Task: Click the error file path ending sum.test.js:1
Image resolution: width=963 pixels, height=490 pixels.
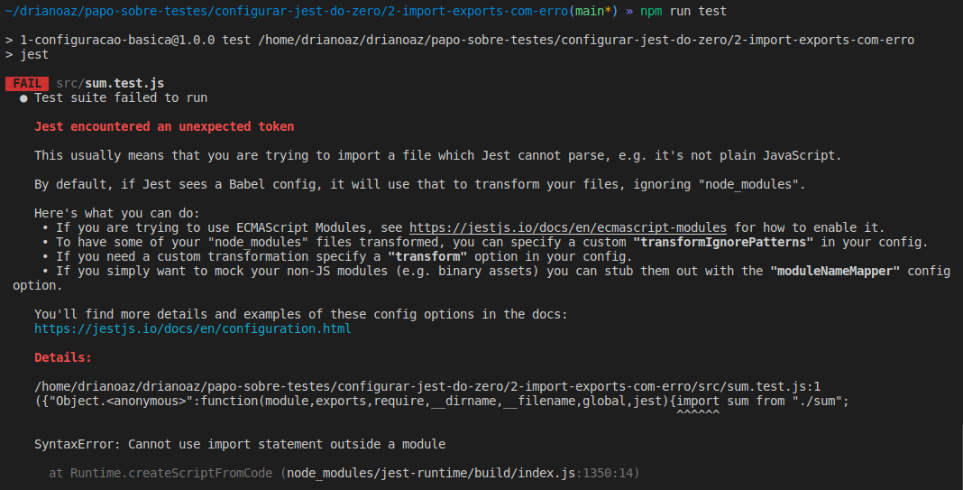Action: pyautogui.click(x=427, y=386)
